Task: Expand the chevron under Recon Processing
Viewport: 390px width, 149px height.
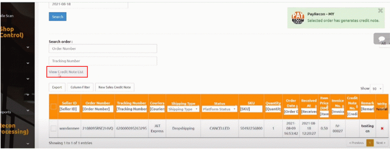Action: (28, 144)
